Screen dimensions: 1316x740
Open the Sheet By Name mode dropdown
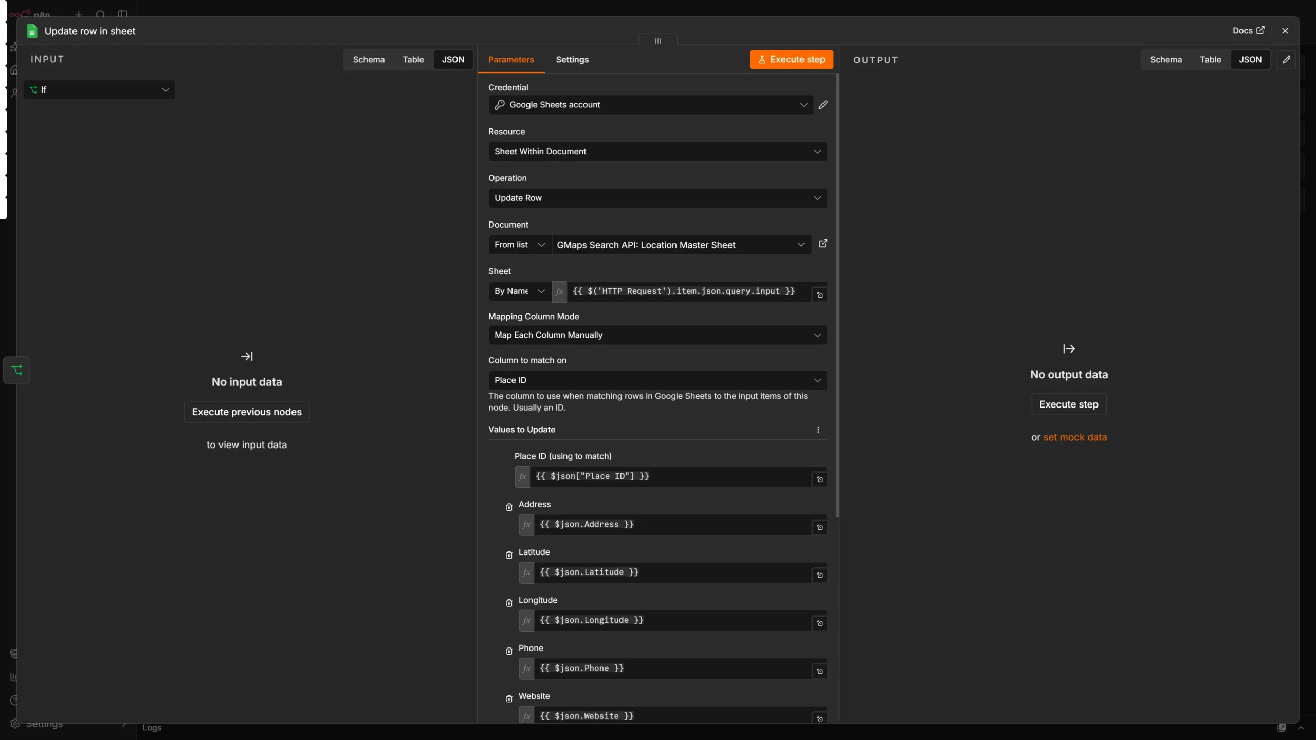[x=520, y=291]
